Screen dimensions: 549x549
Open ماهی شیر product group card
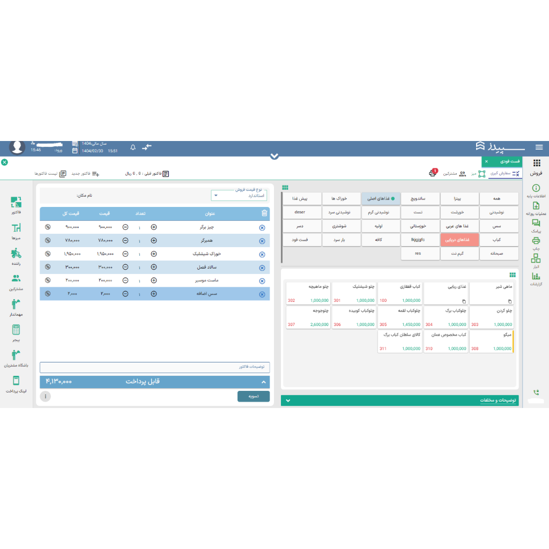(492, 293)
